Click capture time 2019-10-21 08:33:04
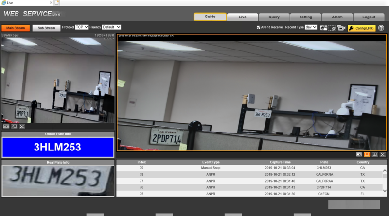The image size is (389, 216). (280, 168)
